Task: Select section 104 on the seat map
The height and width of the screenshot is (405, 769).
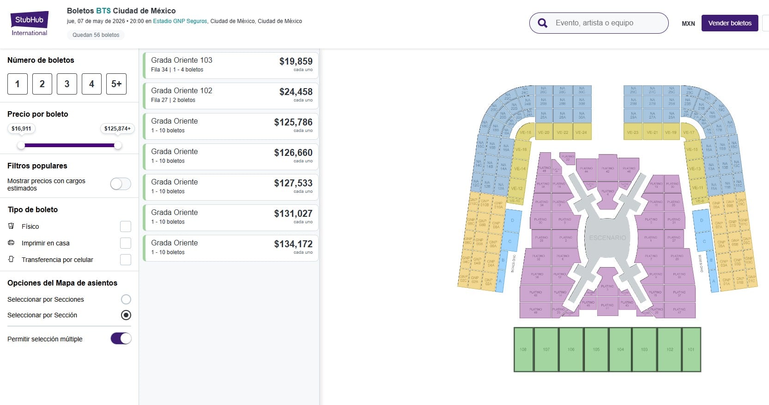Action: tap(620, 350)
